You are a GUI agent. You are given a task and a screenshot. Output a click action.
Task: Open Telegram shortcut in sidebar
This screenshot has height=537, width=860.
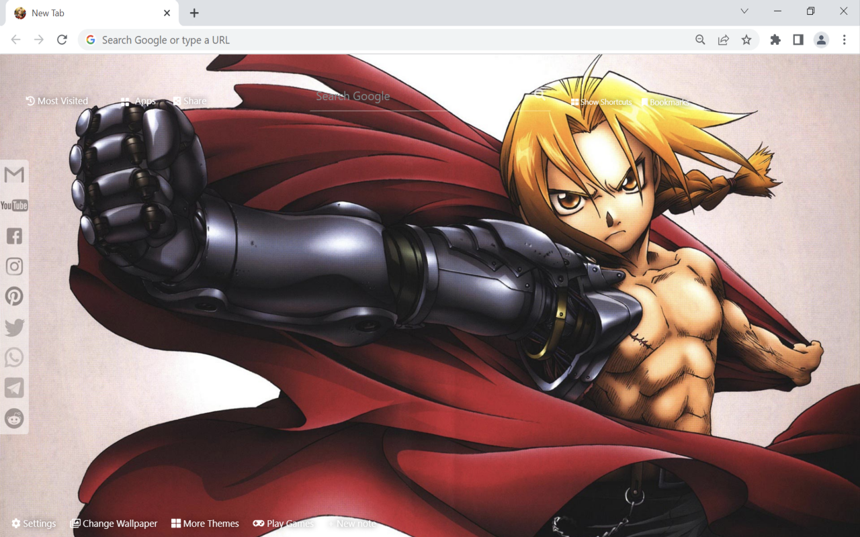14,388
